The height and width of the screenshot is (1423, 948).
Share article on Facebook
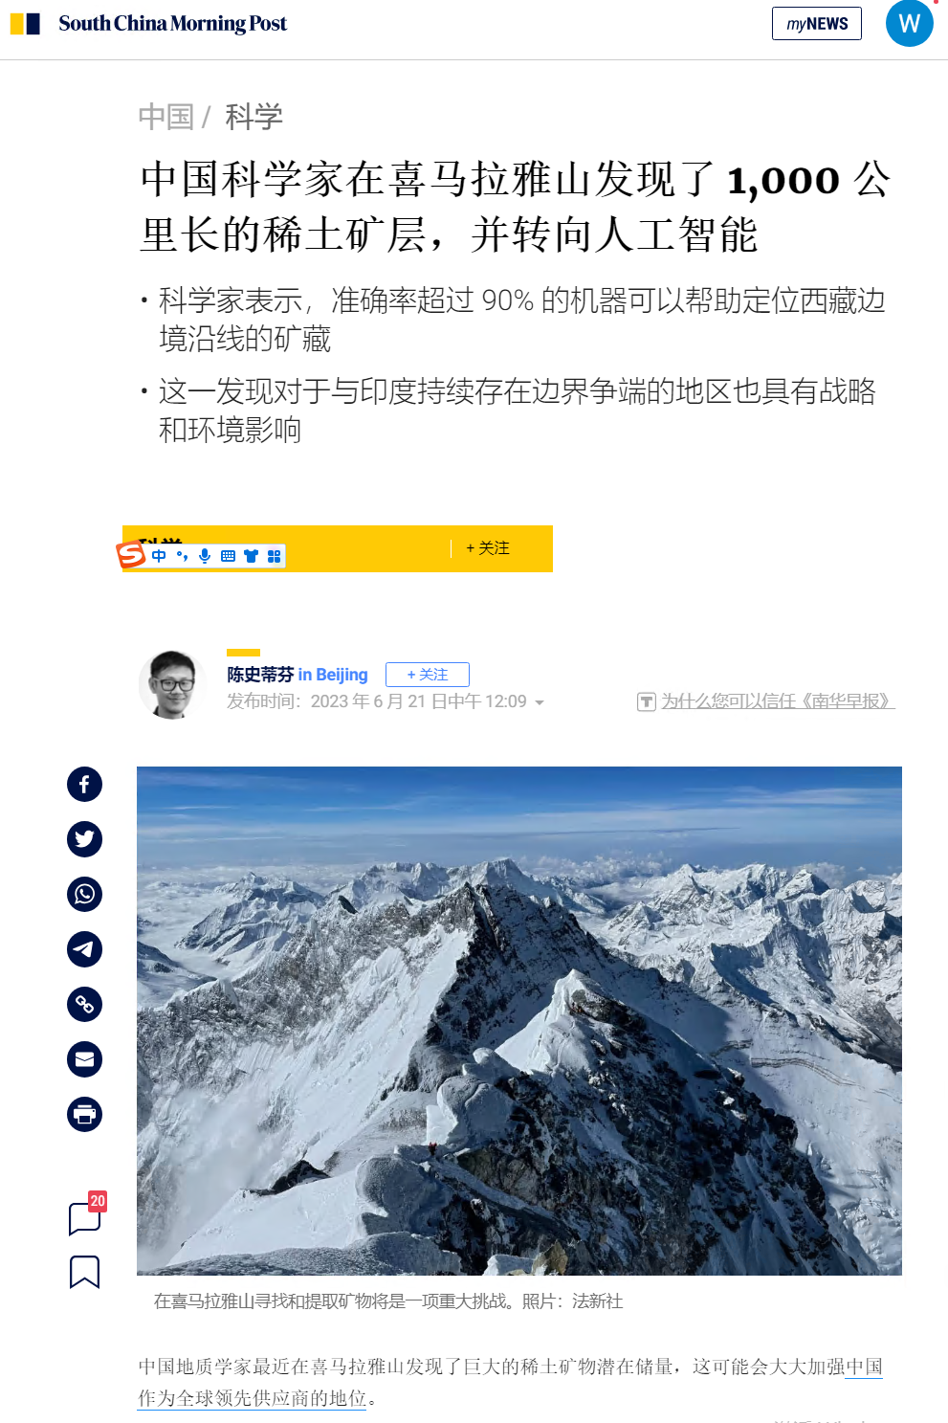click(x=84, y=785)
